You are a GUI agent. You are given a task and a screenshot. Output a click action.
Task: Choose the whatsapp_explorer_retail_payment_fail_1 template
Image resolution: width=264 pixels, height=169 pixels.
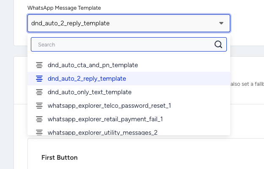129,119
